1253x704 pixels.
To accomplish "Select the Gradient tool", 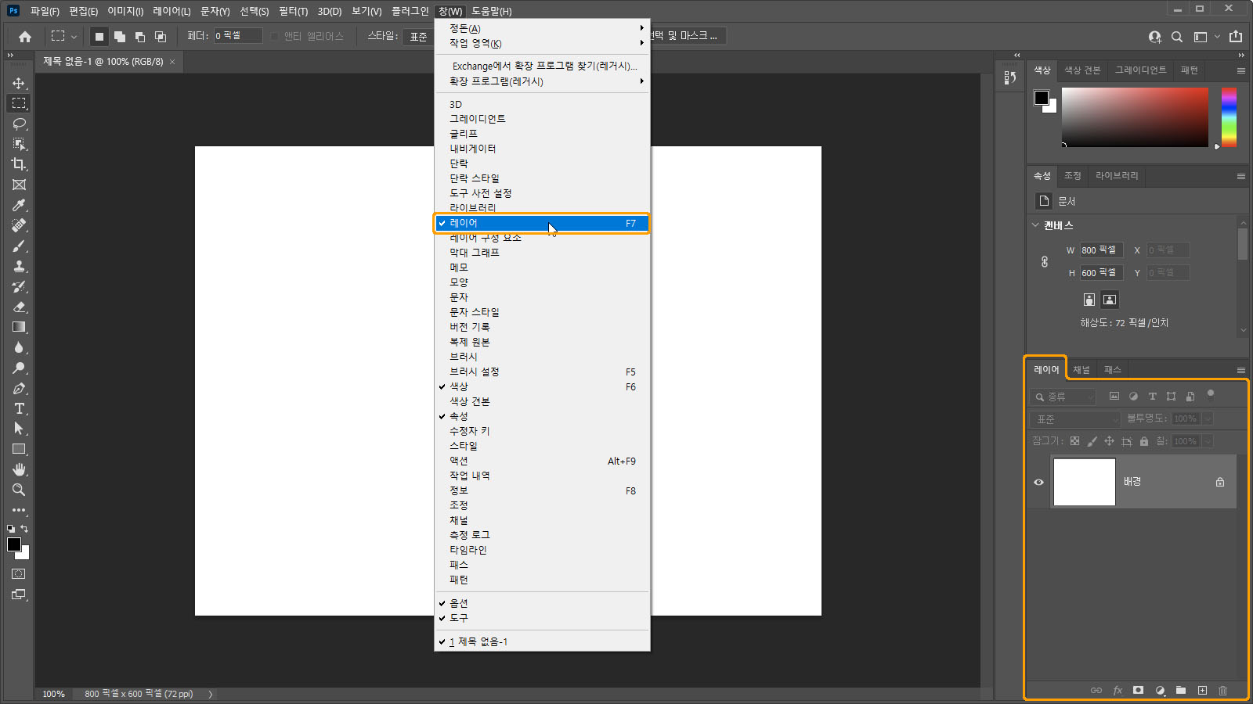I will pyautogui.click(x=19, y=327).
